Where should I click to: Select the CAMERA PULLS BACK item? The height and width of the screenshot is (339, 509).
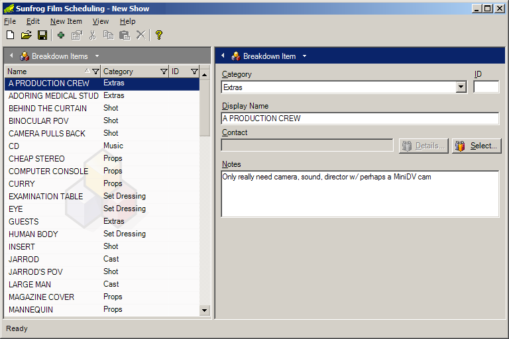tap(102, 134)
